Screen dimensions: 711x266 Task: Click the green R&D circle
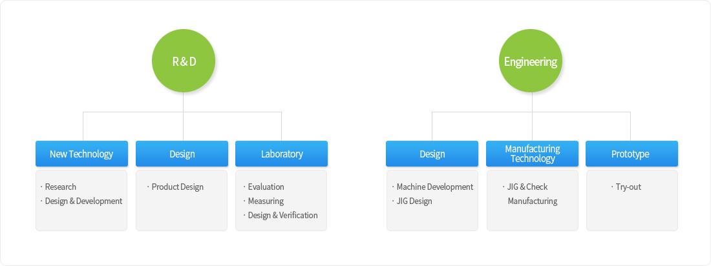tap(183, 61)
